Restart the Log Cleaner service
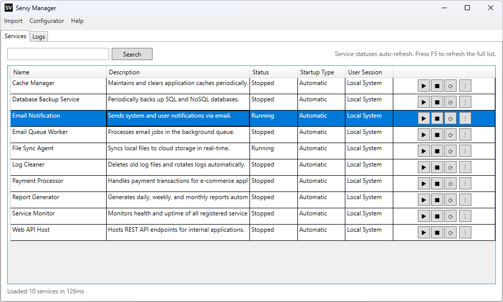 (450, 168)
